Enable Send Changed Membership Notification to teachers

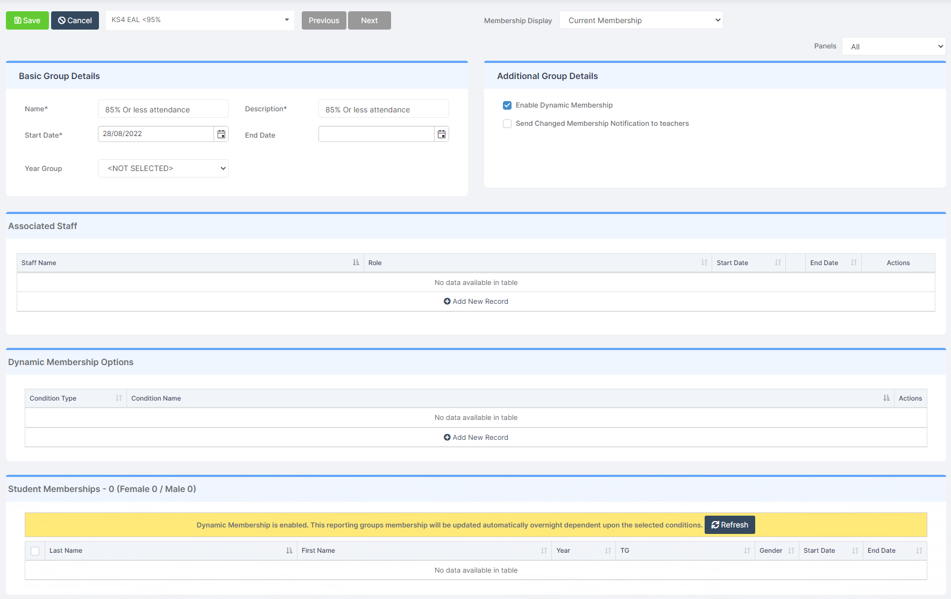point(507,124)
